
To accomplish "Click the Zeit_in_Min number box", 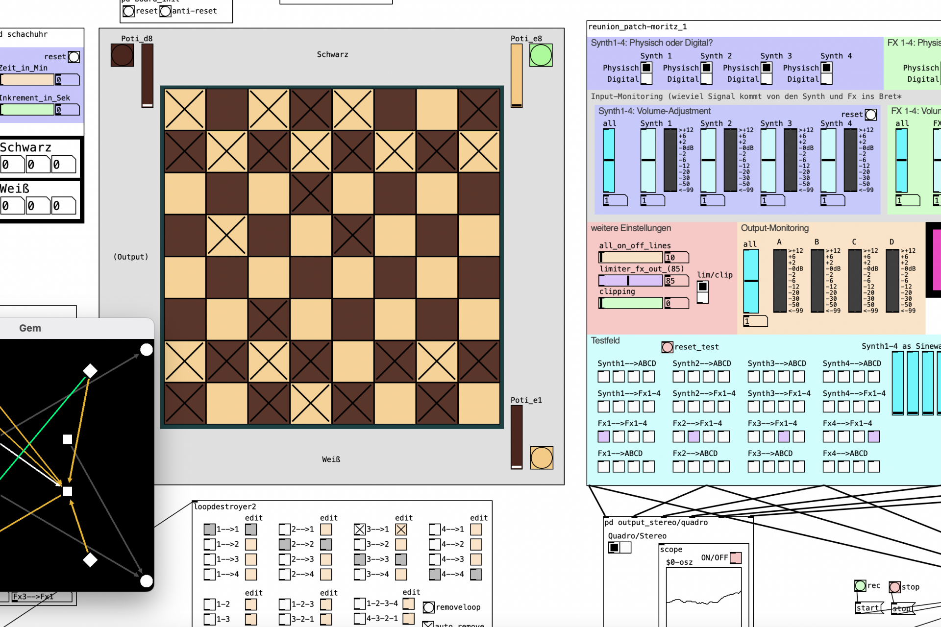I will pyautogui.click(x=67, y=79).
